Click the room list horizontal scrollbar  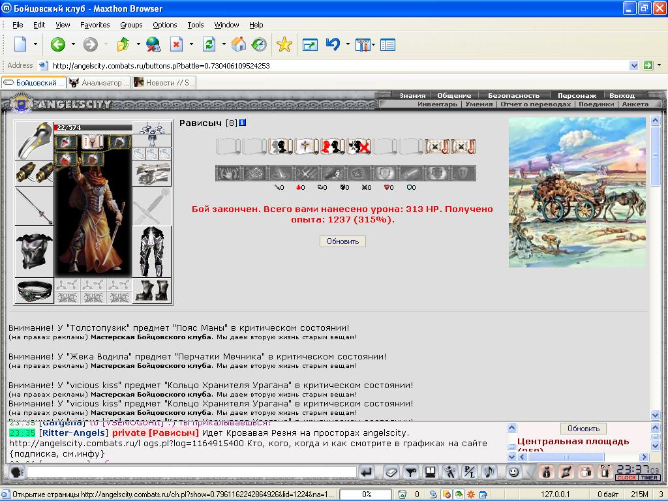[583, 457]
